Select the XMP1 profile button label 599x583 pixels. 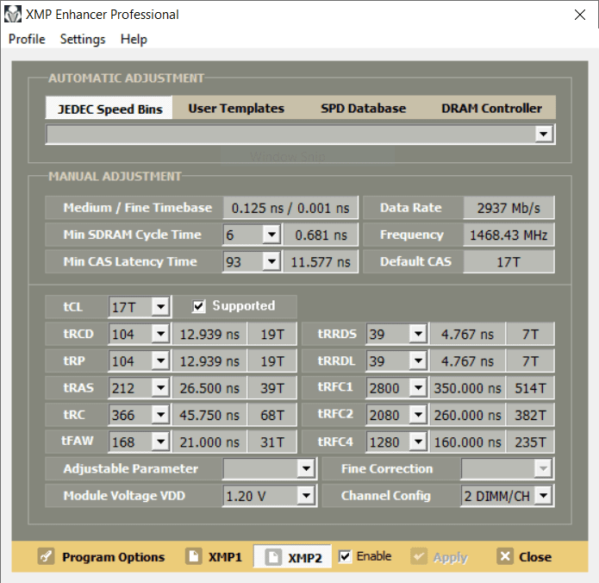pos(225,557)
